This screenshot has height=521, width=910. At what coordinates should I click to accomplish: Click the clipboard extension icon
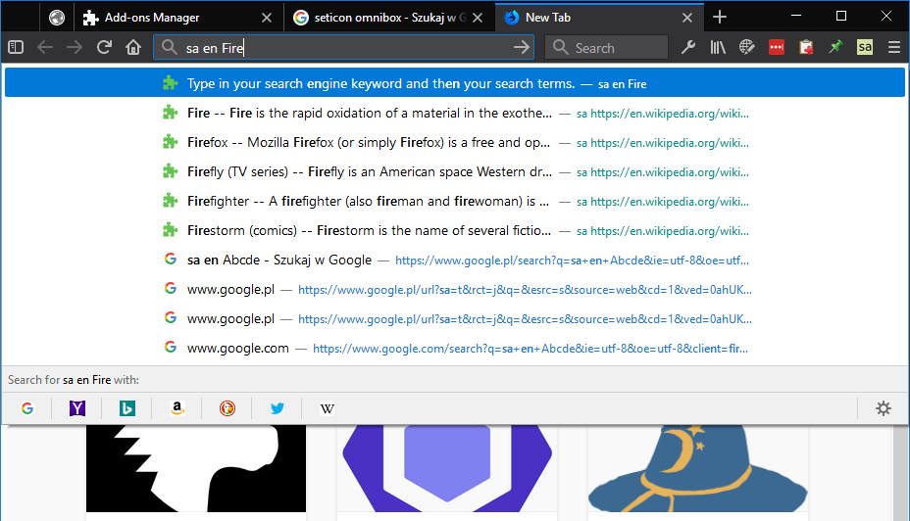click(805, 47)
